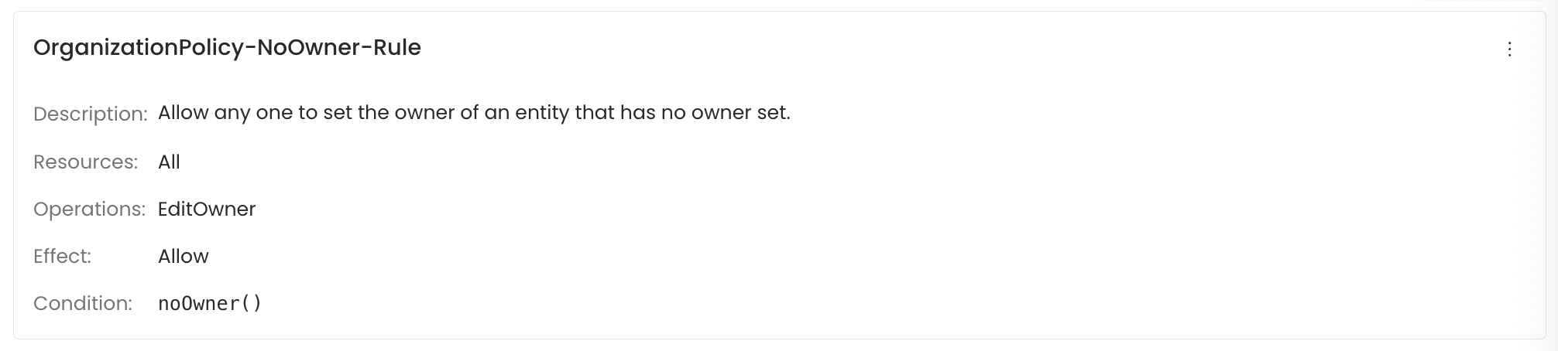Viewport: 1558px width, 351px height.
Task: Click 'NoOwner' within the rule title
Action: (x=309, y=48)
